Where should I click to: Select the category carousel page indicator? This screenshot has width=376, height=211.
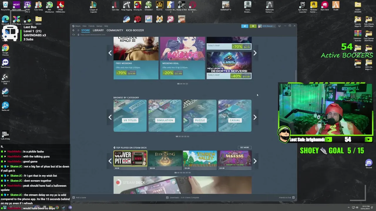point(182,137)
